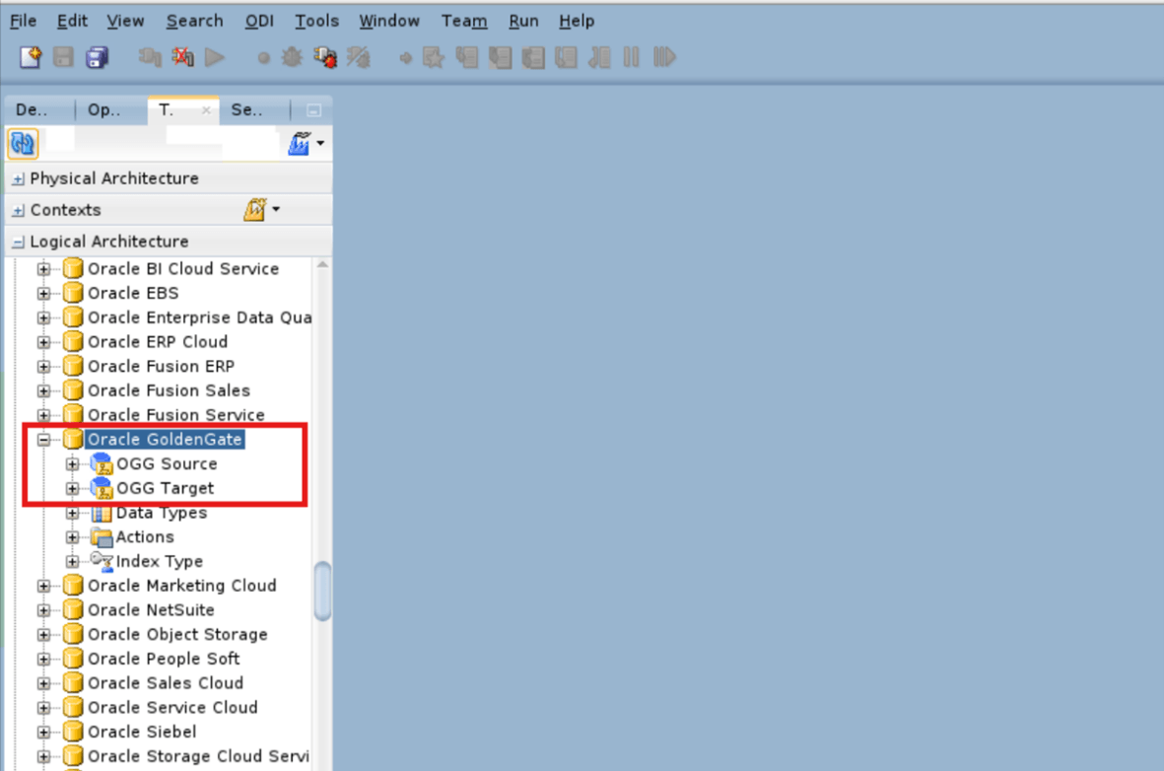Click the Pause toolbar icon
This screenshot has height=771, width=1164.
coord(631,57)
